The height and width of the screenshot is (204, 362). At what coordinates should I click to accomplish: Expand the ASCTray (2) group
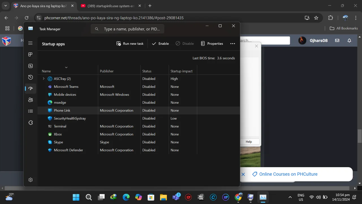click(x=44, y=79)
